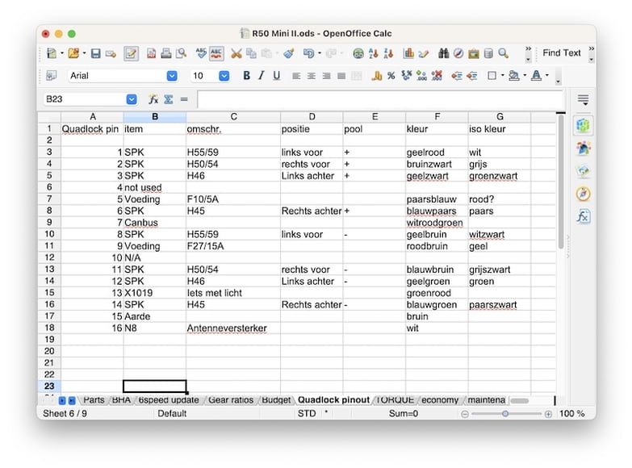Open Find & Replace binoculars icon
The width and height of the screenshot is (632, 468).
[x=443, y=54]
